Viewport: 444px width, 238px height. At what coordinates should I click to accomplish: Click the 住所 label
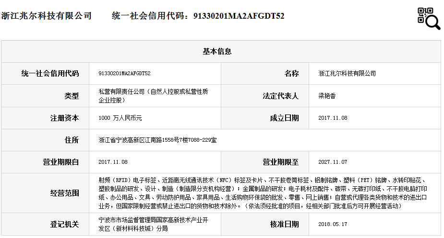(x=72, y=140)
